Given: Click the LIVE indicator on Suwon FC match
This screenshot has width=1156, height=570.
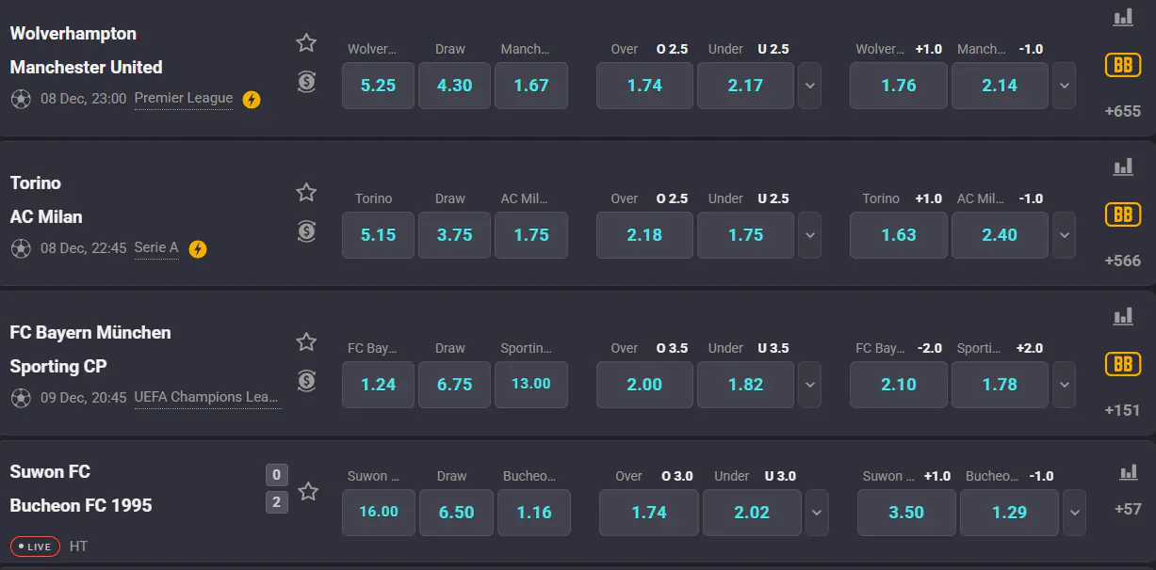Looking at the screenshot, I should click(35, 546).
